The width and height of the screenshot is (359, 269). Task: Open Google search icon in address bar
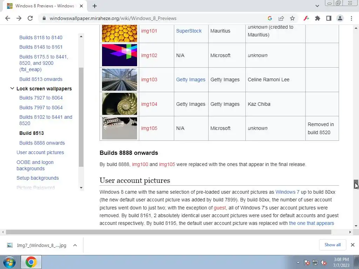[x=270, y=18]
